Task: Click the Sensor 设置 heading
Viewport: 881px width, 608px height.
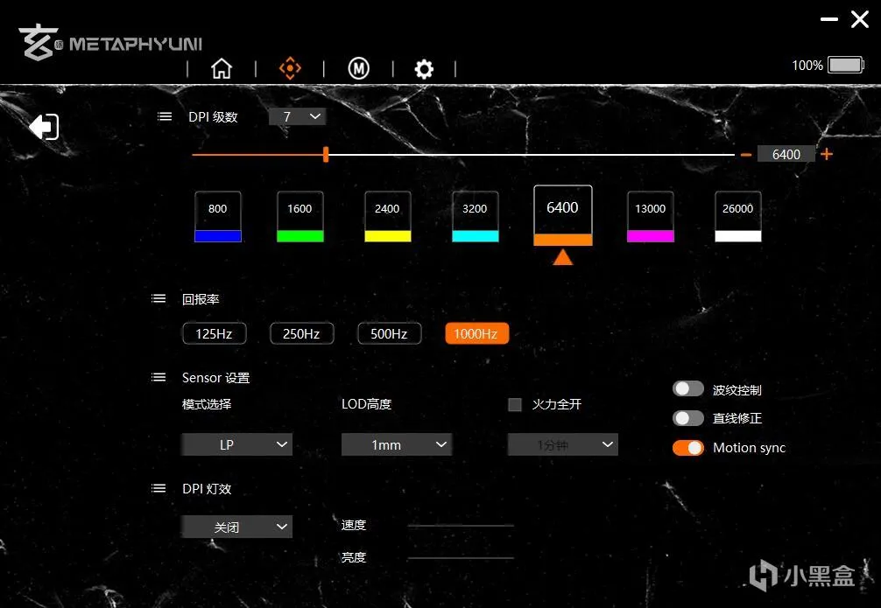Action: (x=215, y=378)
